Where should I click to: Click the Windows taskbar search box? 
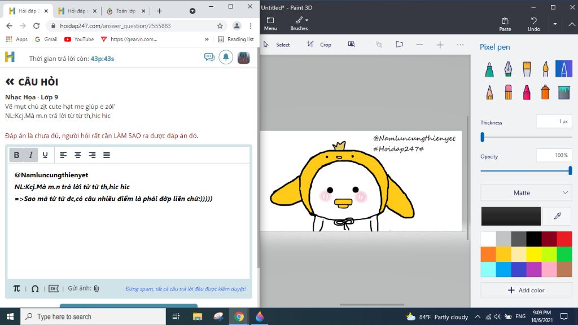click(93, 317)
